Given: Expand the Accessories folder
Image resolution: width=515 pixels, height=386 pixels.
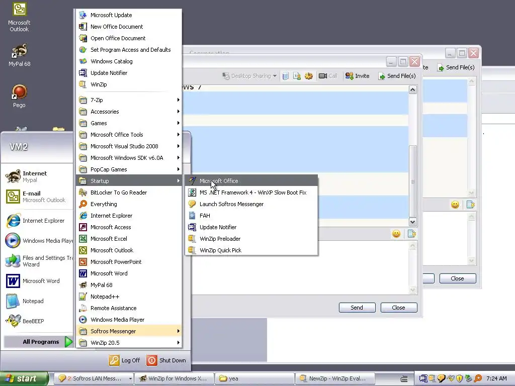Looking at the screenshot, I should (129, 112).
